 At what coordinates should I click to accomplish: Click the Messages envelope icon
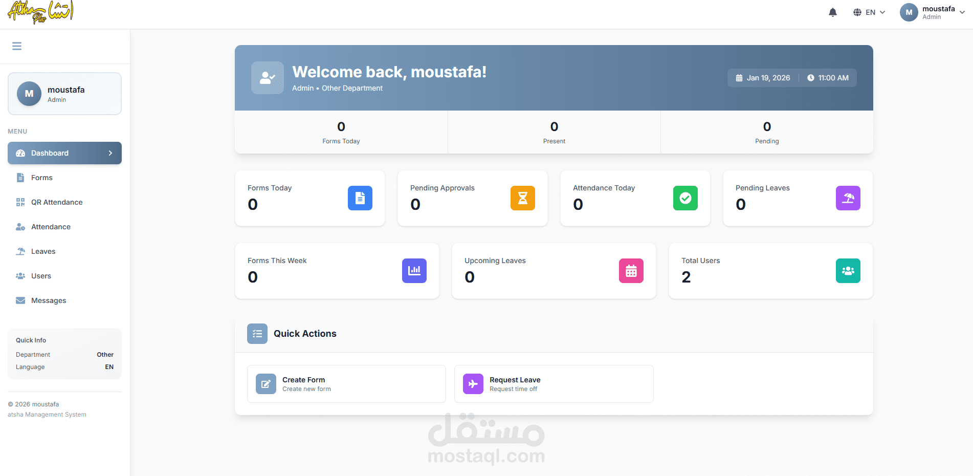point(20,300)
